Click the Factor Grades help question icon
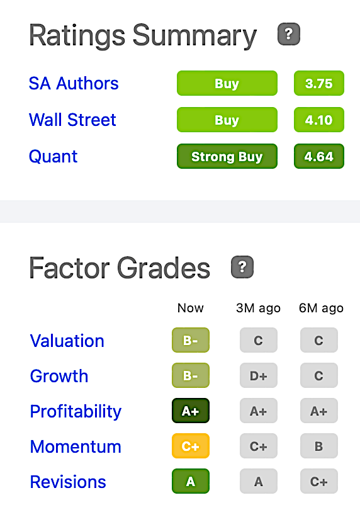 [242, 267]
